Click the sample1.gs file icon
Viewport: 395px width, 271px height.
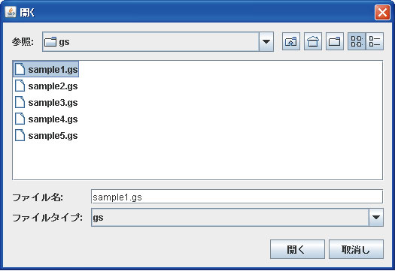(x=20, y=69)
